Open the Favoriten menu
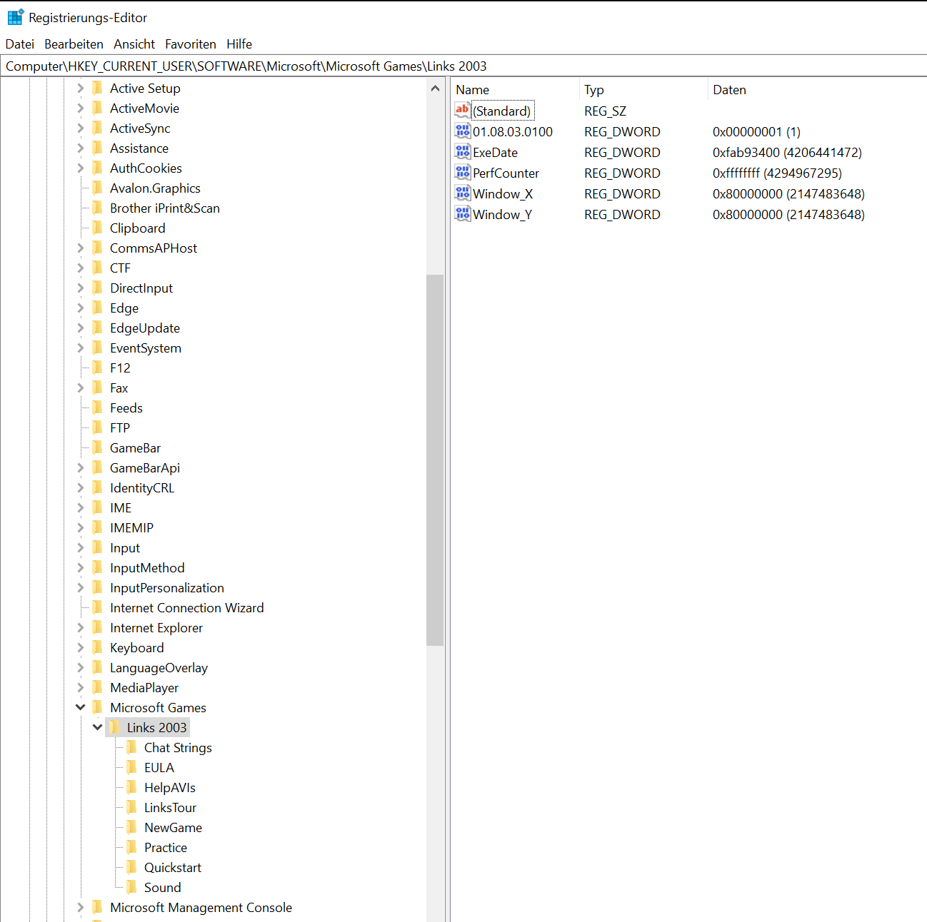Screen dimensions: 927x922 pos(191,44)
